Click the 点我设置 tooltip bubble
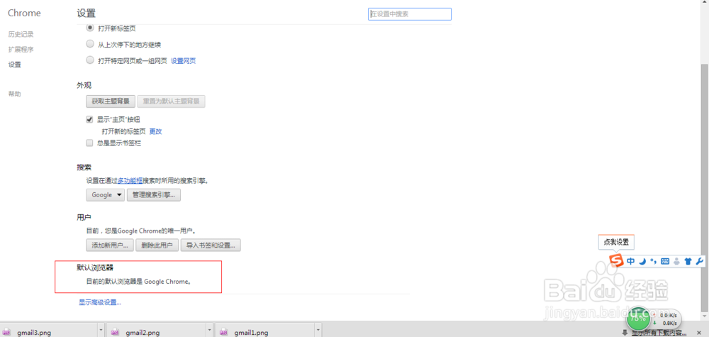The height and width of the screenshot is (337, 709). 616,242
